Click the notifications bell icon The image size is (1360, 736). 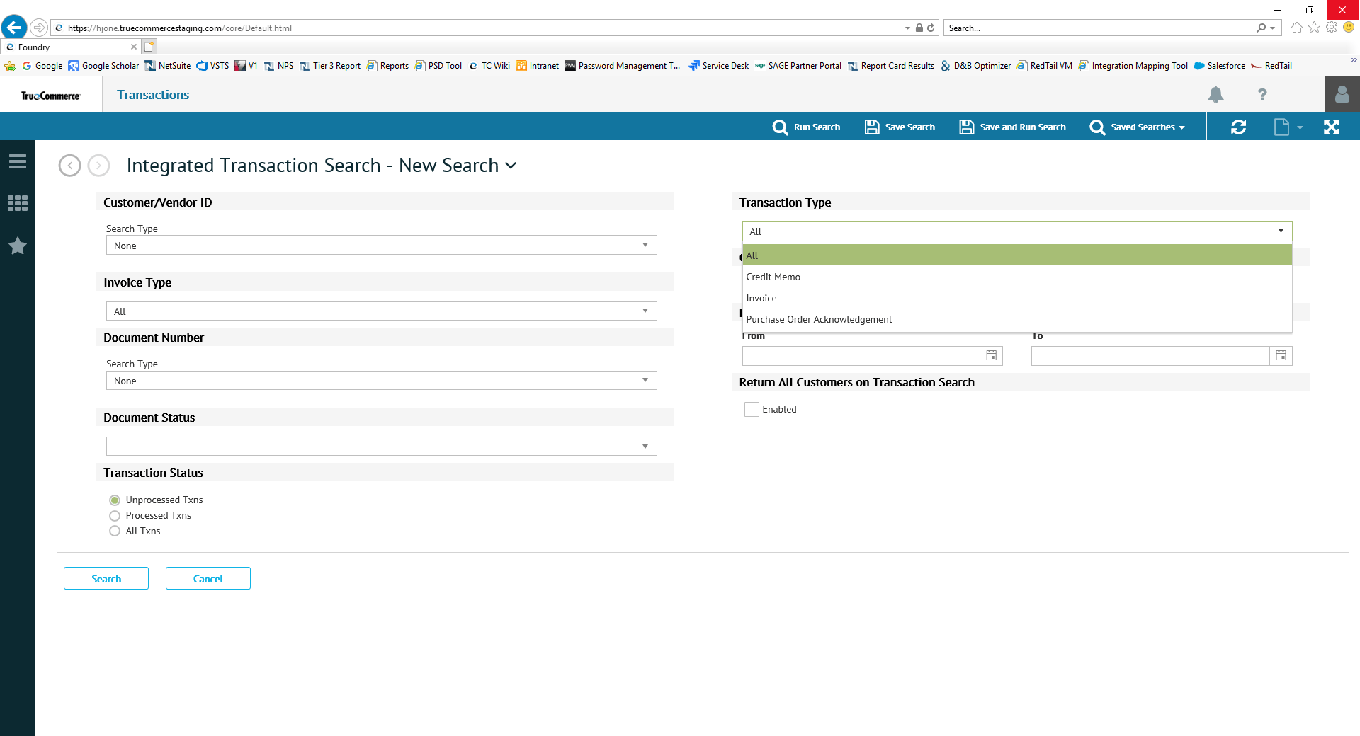(x=1215, y=95)
